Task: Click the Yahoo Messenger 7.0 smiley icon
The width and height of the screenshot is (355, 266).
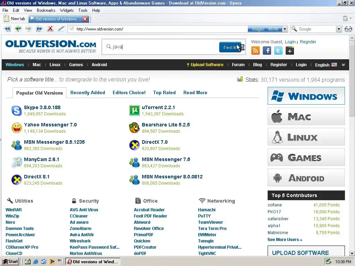Action: [x=17, y=128]
